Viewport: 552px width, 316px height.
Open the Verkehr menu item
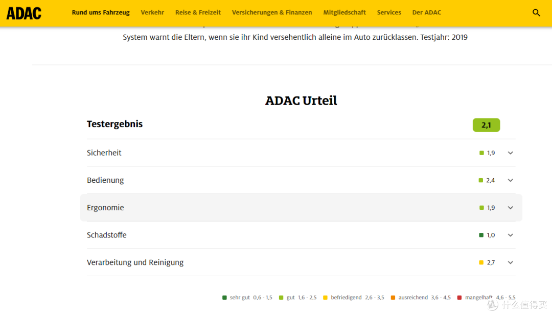click(x=152, y=12)
